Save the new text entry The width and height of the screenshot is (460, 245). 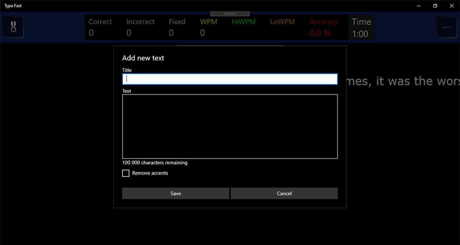pyautogui.click(x=176, y=193)
